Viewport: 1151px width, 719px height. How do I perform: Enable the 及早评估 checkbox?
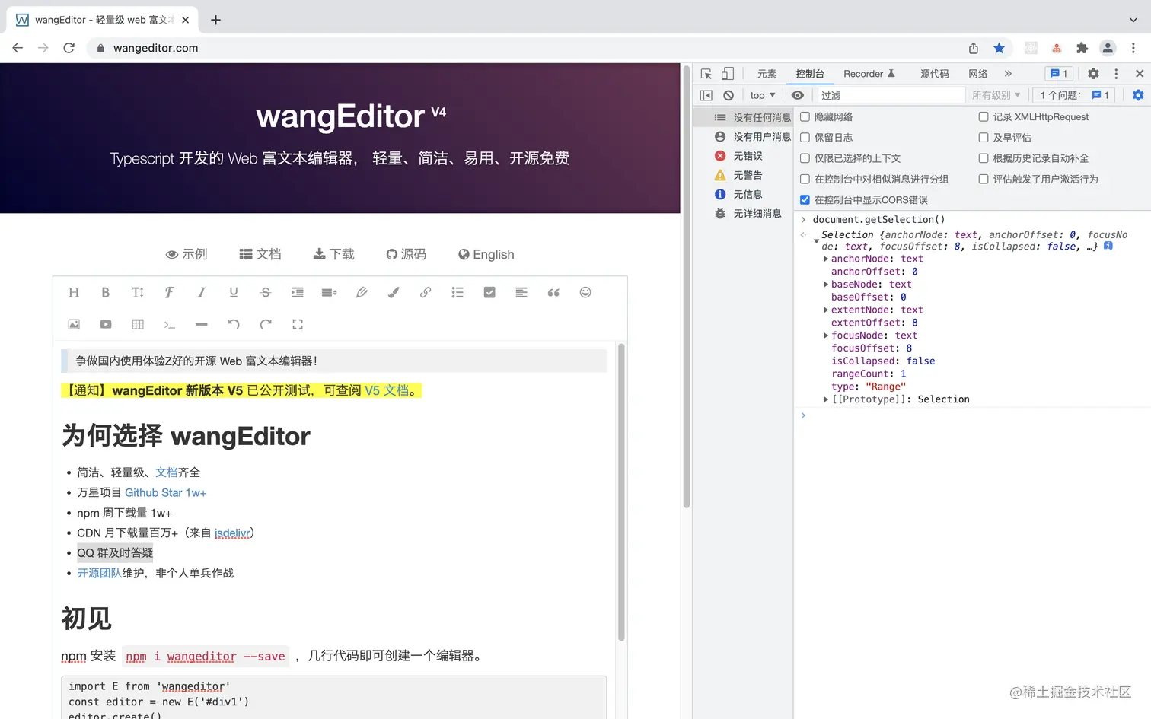(984, 138)
